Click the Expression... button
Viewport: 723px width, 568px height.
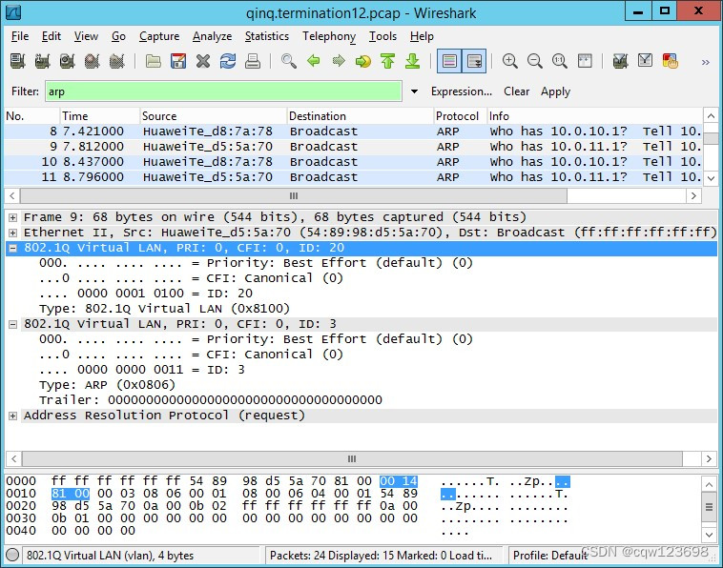click(462, 91)
